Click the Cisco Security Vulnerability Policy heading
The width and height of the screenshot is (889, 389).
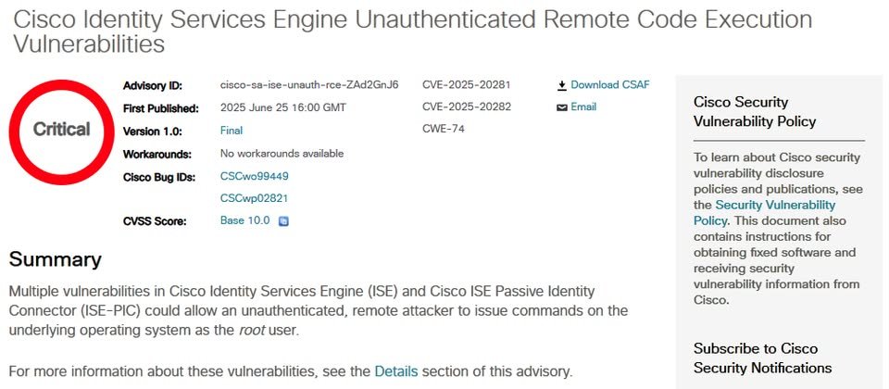(x=755, y=112)
